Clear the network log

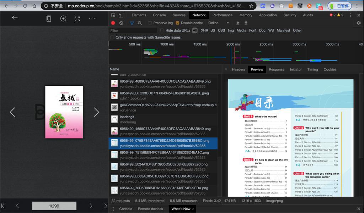pyautogui.click(x=122, y=23)
